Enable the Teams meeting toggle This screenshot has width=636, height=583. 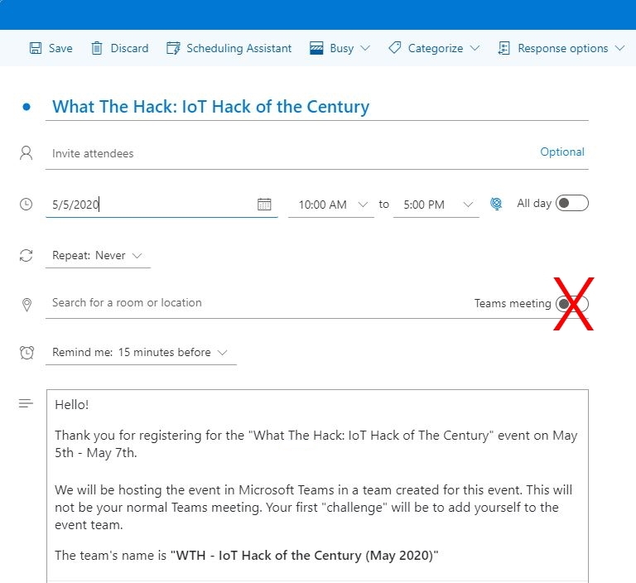click(x=571, y=304)
